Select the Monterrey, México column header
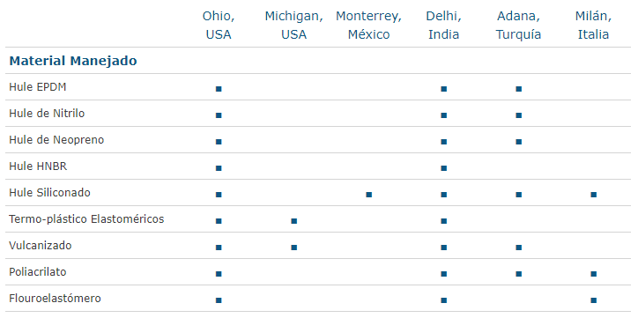Image resolution: width=638 pixels, height=318 pixels. [x=368, y=26]
